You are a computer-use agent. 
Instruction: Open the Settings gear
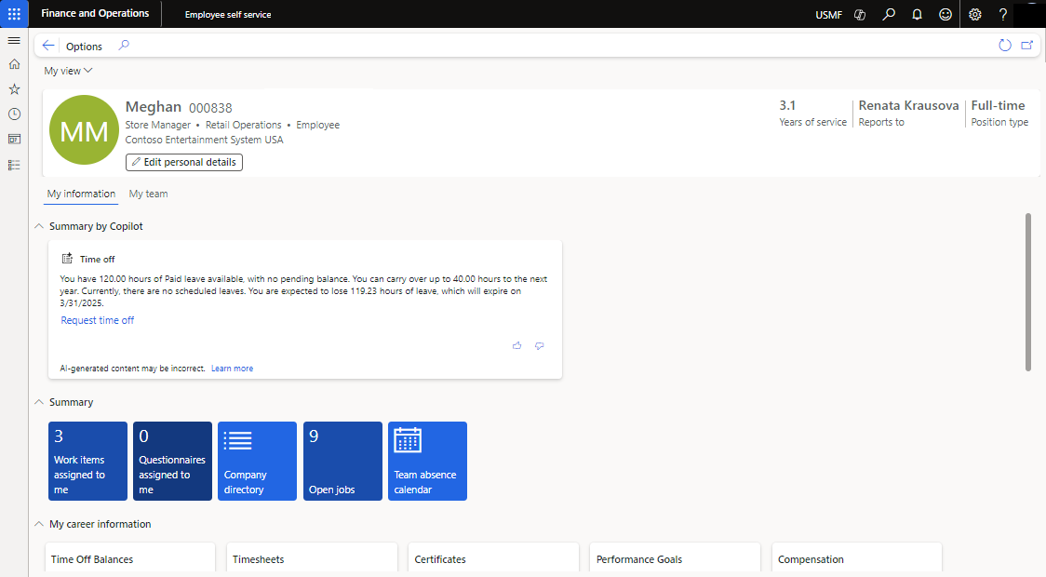(973, 14)
